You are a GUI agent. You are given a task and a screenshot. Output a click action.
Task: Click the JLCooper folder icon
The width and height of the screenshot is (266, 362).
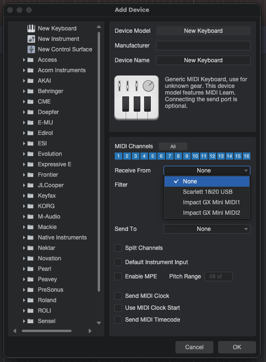tap(30, 185)
